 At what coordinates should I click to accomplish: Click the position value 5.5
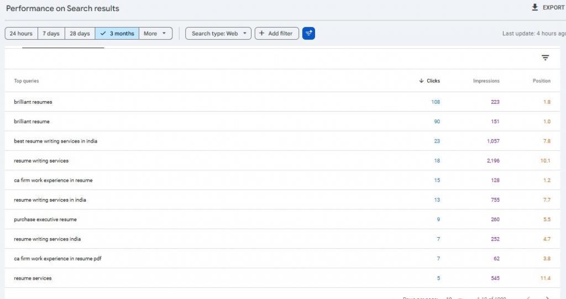[547, 219]
